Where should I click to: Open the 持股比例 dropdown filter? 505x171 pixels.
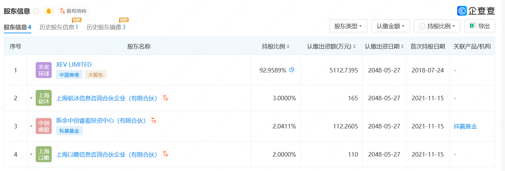(x=437, y=26)
